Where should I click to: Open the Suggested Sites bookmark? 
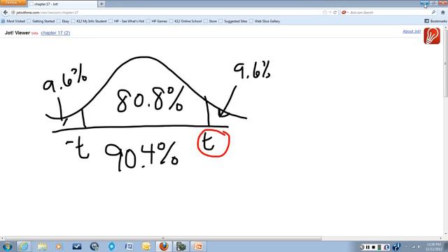tap(233, 21)
